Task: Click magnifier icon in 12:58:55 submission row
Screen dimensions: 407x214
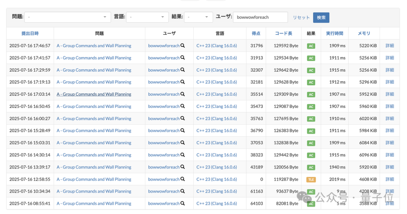Action: 183,179
